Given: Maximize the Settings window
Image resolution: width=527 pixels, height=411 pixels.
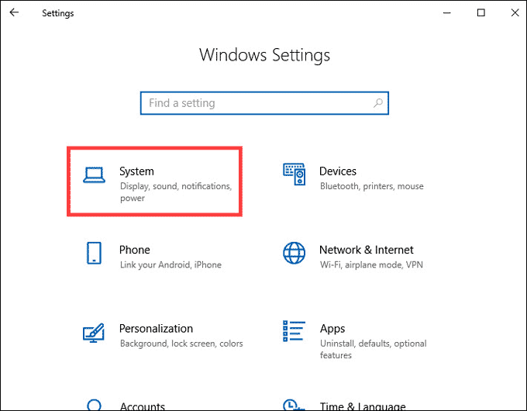Looking at the screenshot, I should click(x=481, y=12).
